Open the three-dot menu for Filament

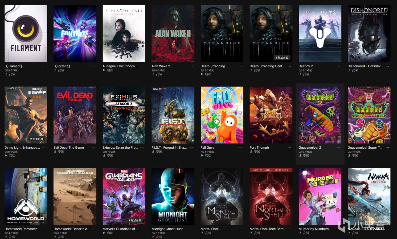[44, 66]
